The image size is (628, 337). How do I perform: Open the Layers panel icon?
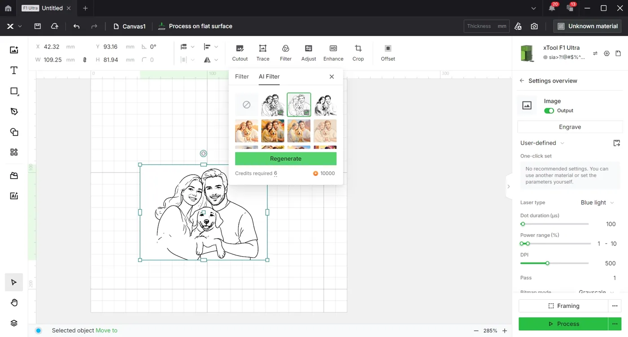coord(14,323)
